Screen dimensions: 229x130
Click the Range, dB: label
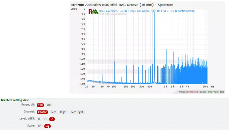click(28, 104)
